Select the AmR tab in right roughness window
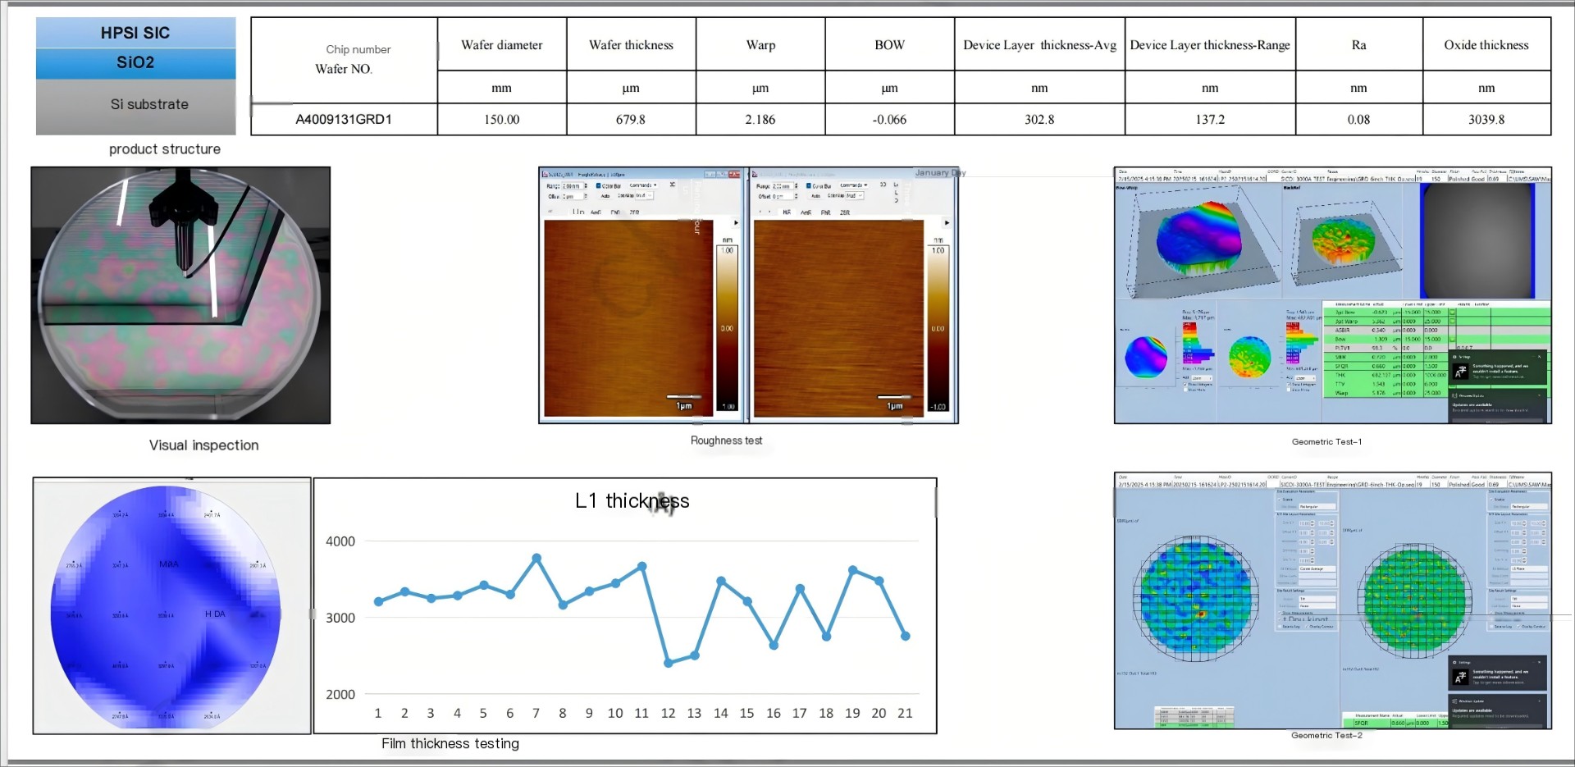 point(806,212)
